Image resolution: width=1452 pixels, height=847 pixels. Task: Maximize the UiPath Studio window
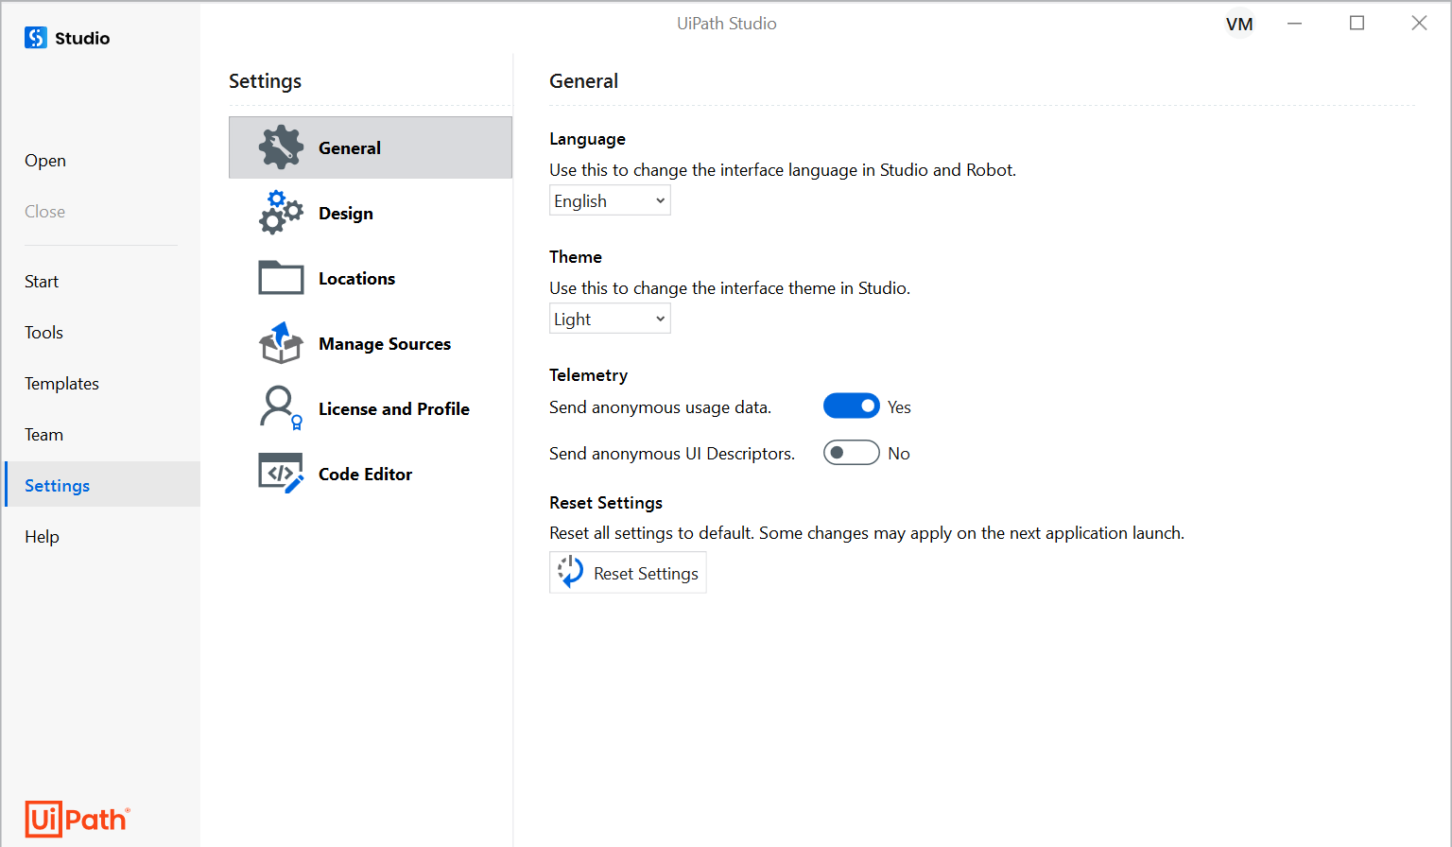(1357, 24)
